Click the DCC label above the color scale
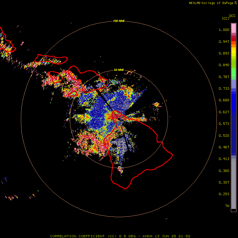The height and width of the screenshot is (238, 238). pyautogui.click(x=232, y=16)
